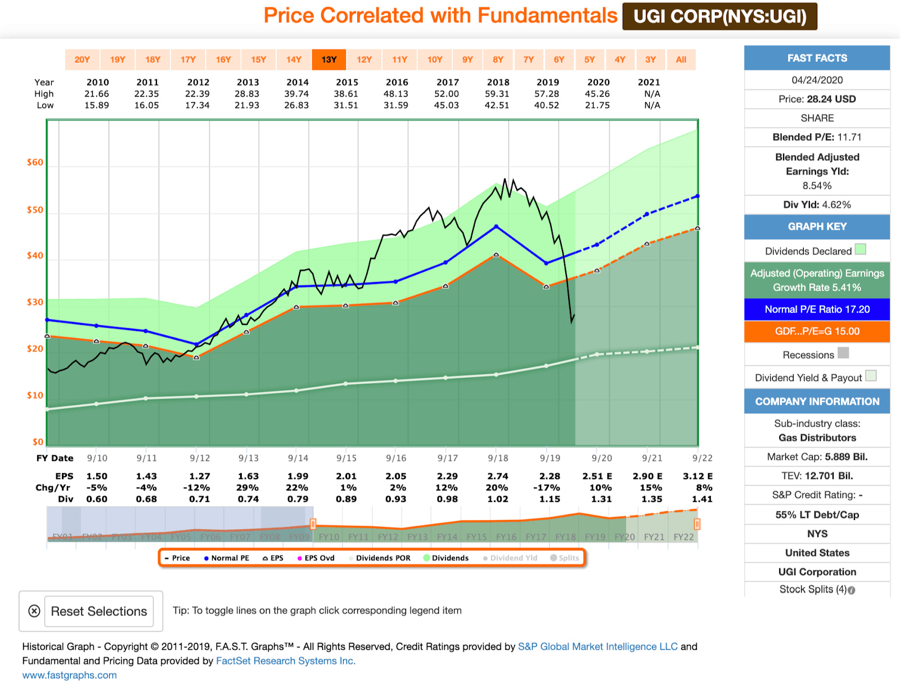The width and height of the screenshot is (900, 684).
Task: Click the Market Cap: 5.889 Bil. text
Action: pyautogui.click(x=817, y=457)
